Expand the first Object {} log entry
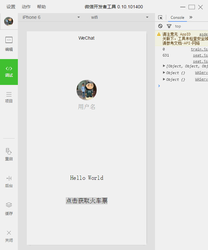Image resolution: width=208 pixels, height=250 pixels. 164,73
